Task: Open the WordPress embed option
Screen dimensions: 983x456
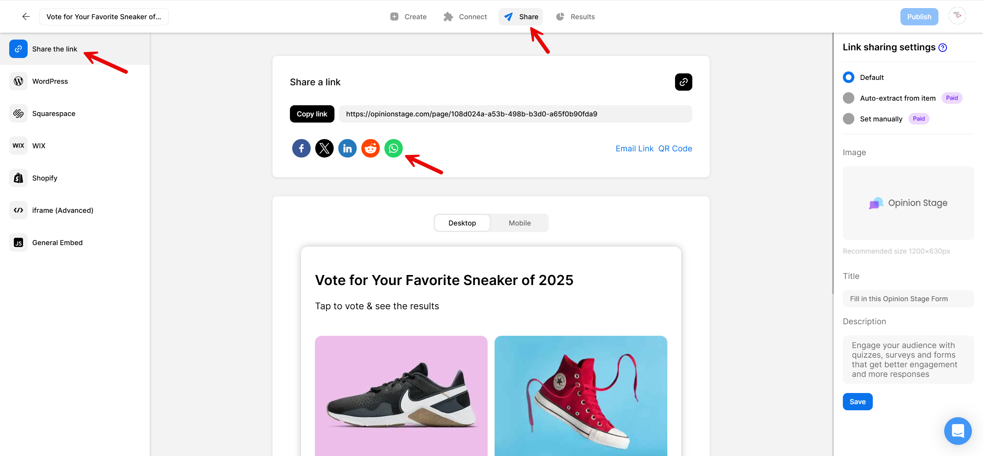Action: [x=50, y=81]
